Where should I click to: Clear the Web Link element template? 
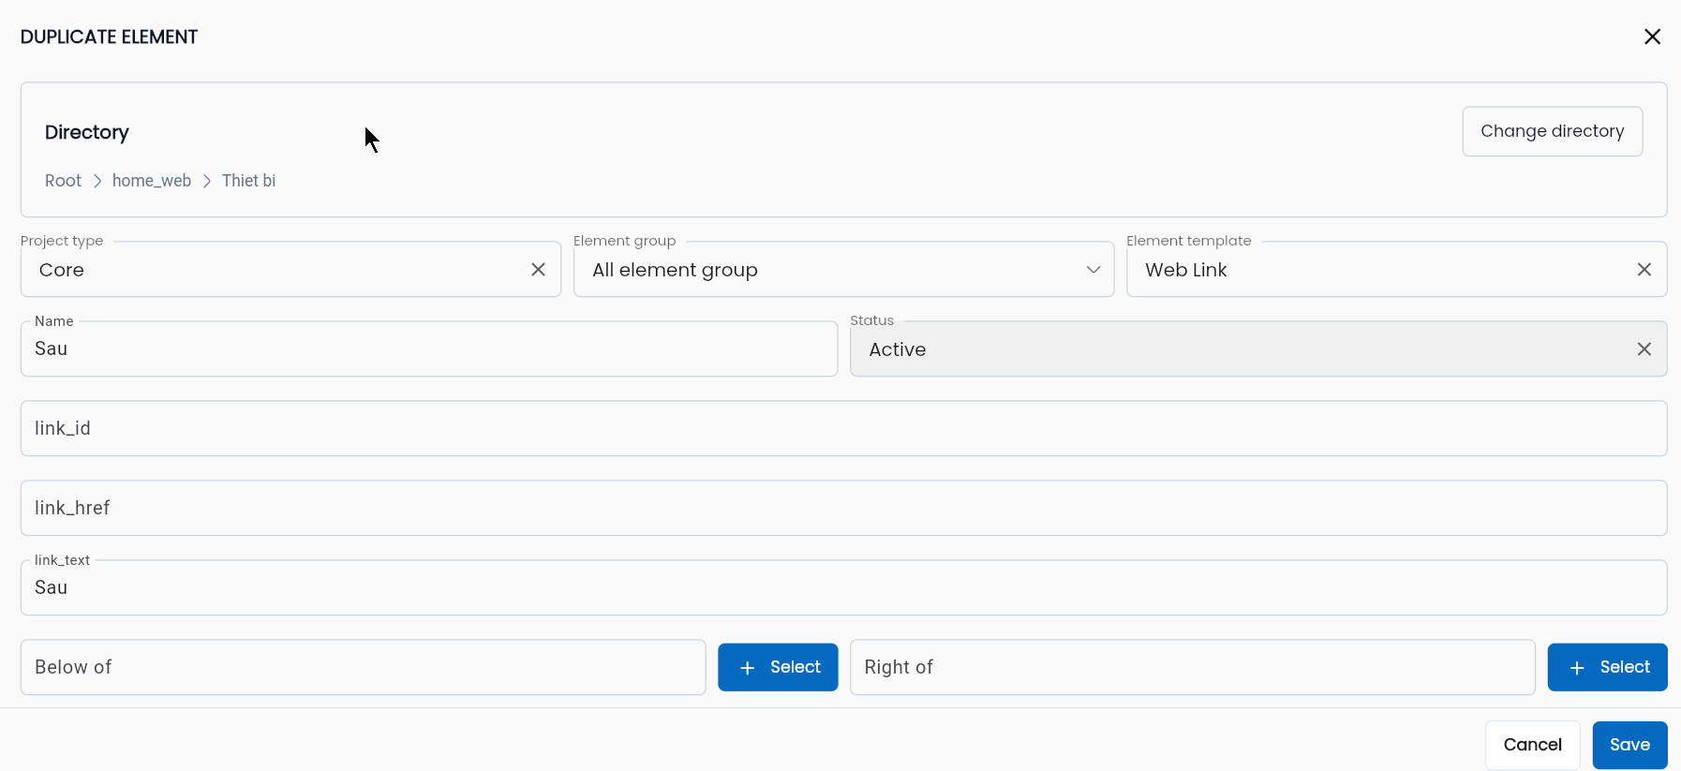coord(1644,270)
